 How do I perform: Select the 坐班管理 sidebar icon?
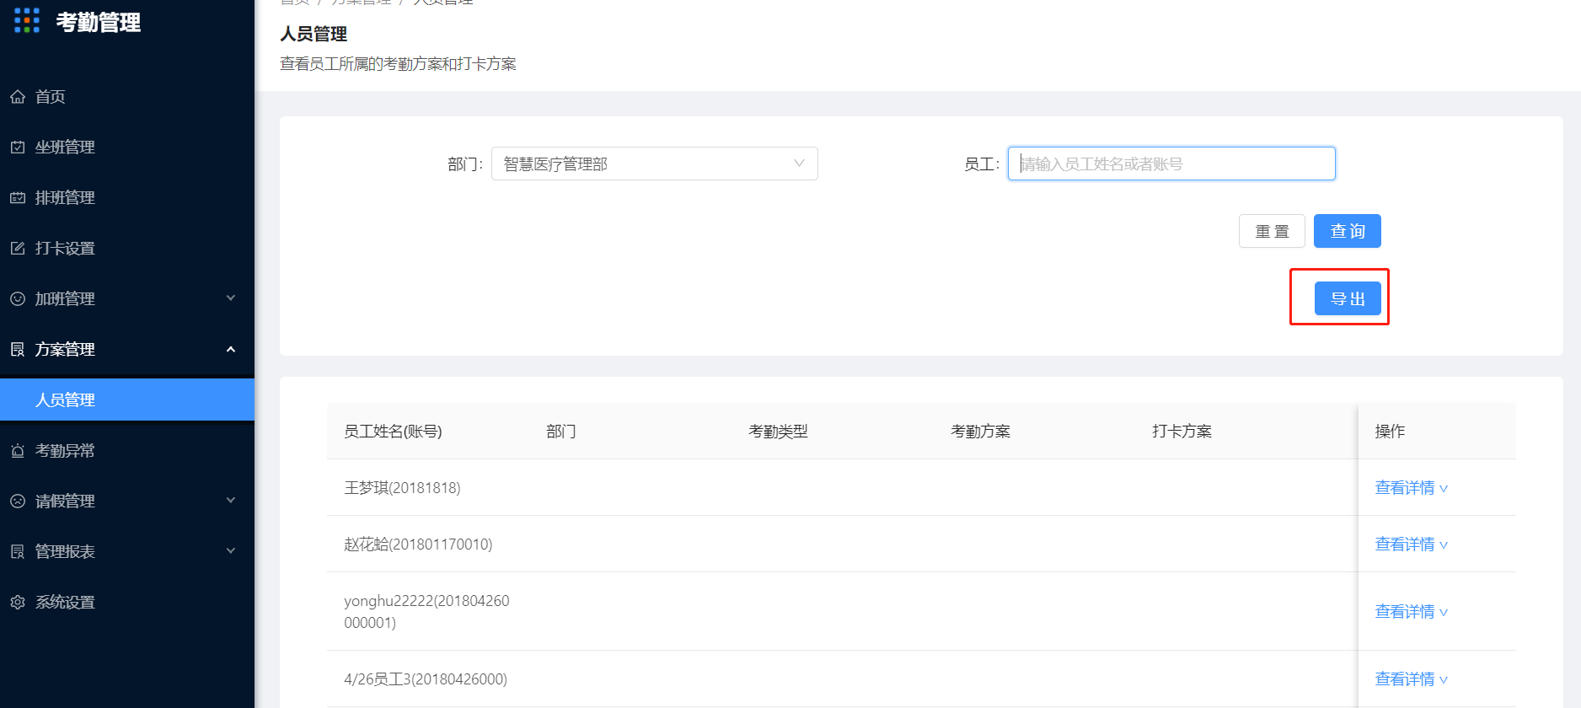pos(18,147)
